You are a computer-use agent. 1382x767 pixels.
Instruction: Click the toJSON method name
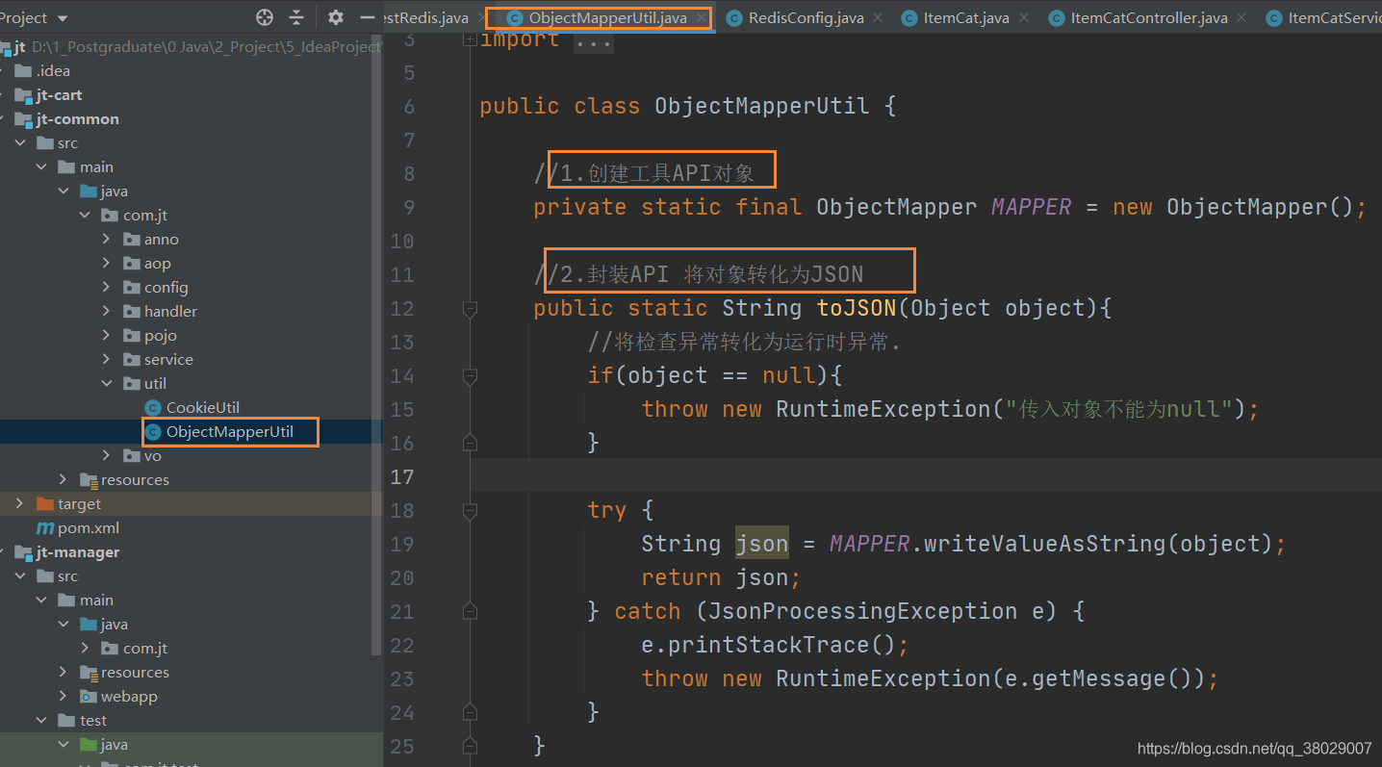click(x=857, y=308)
